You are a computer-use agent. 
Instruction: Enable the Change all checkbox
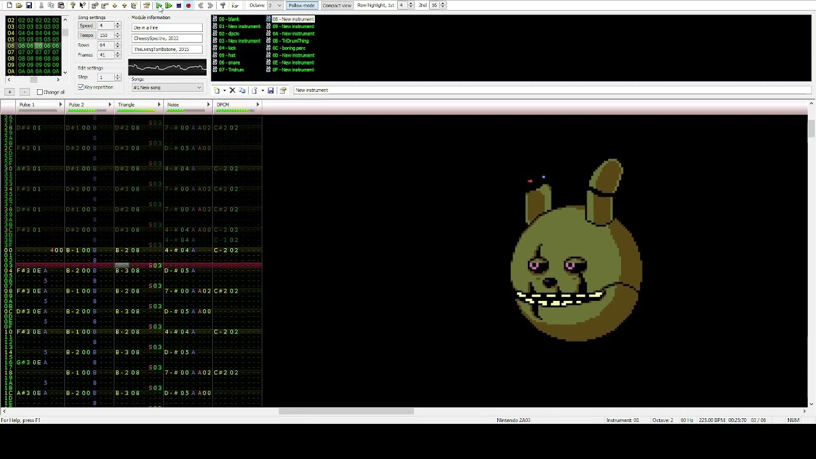pyautogui.click(x=40, y=92)
